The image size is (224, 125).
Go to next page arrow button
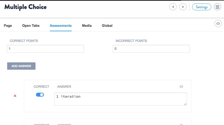tap(183, 7)
